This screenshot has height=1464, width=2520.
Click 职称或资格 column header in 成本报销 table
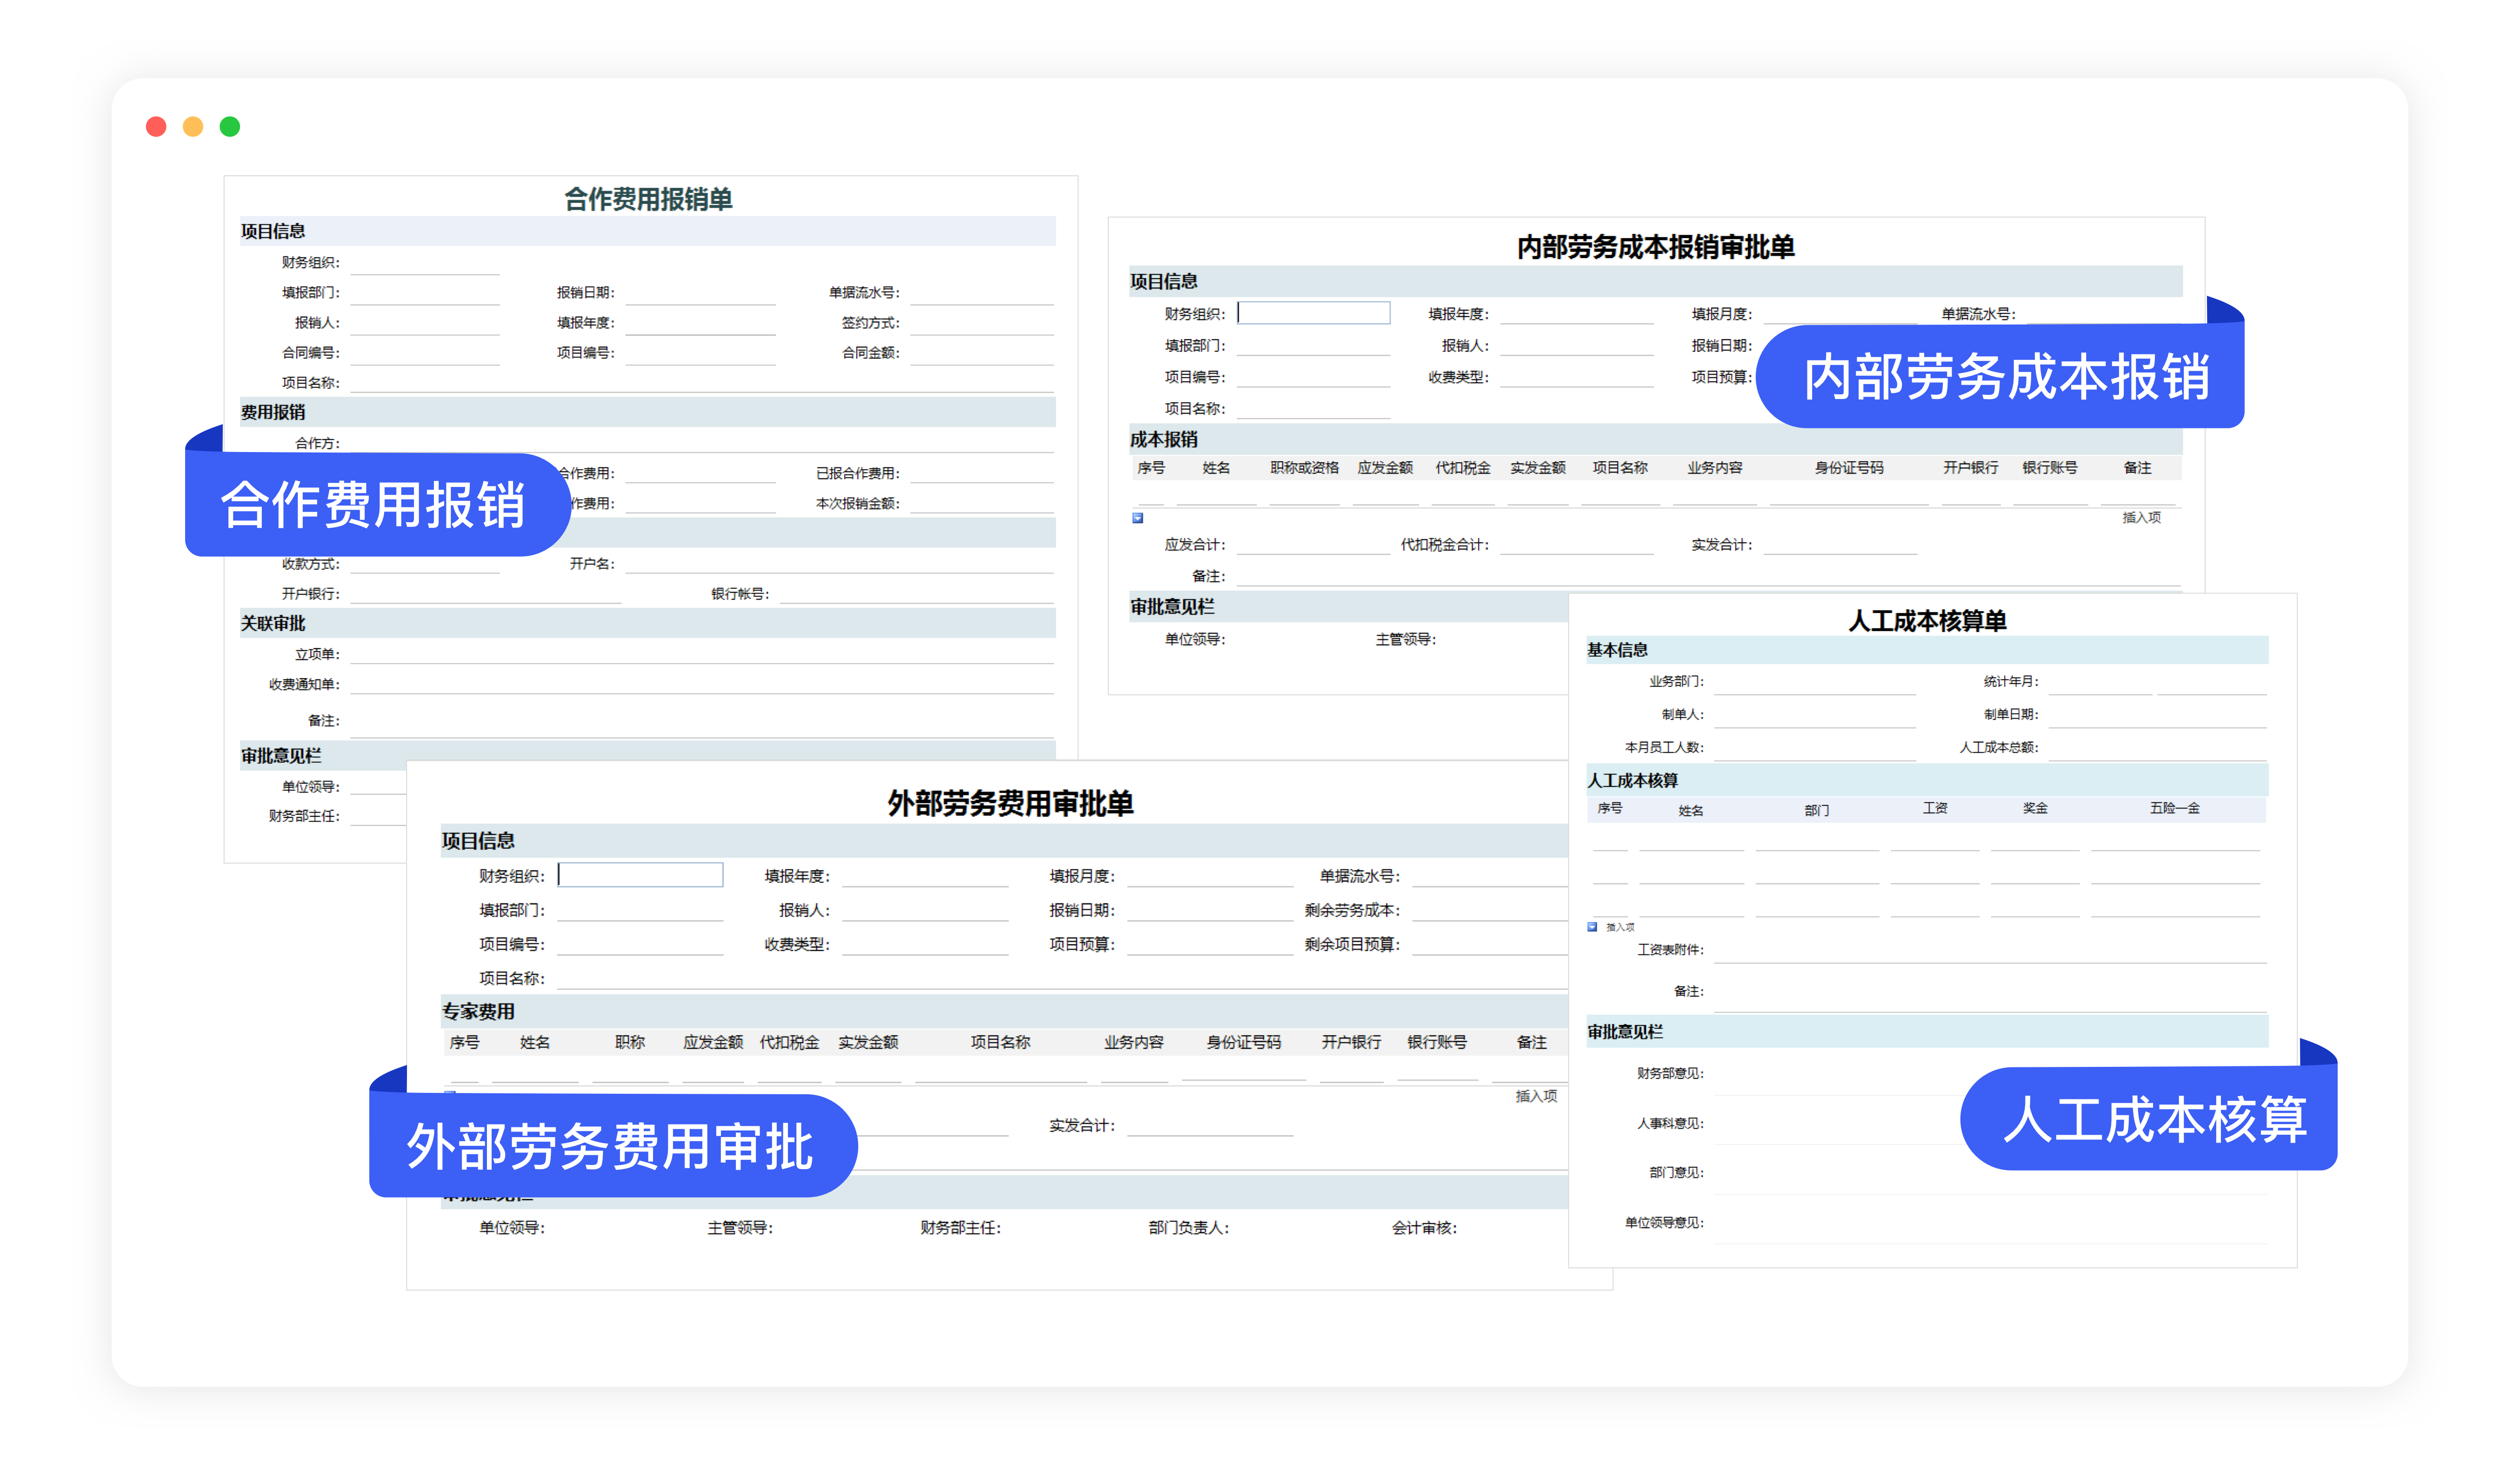[x=1304, y=467]
